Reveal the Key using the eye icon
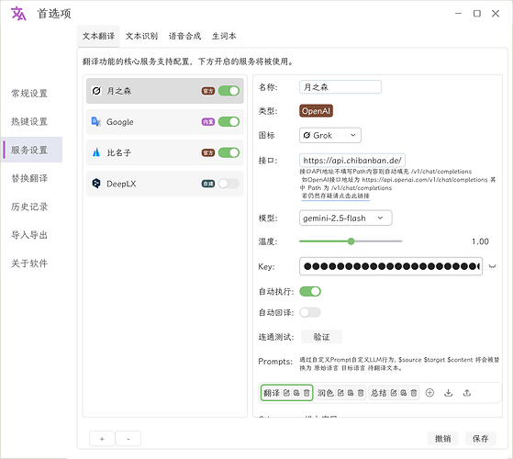Image resolution: width=513 pixels, height=459 pixels. pyautogui.click(x=493, y=266)
